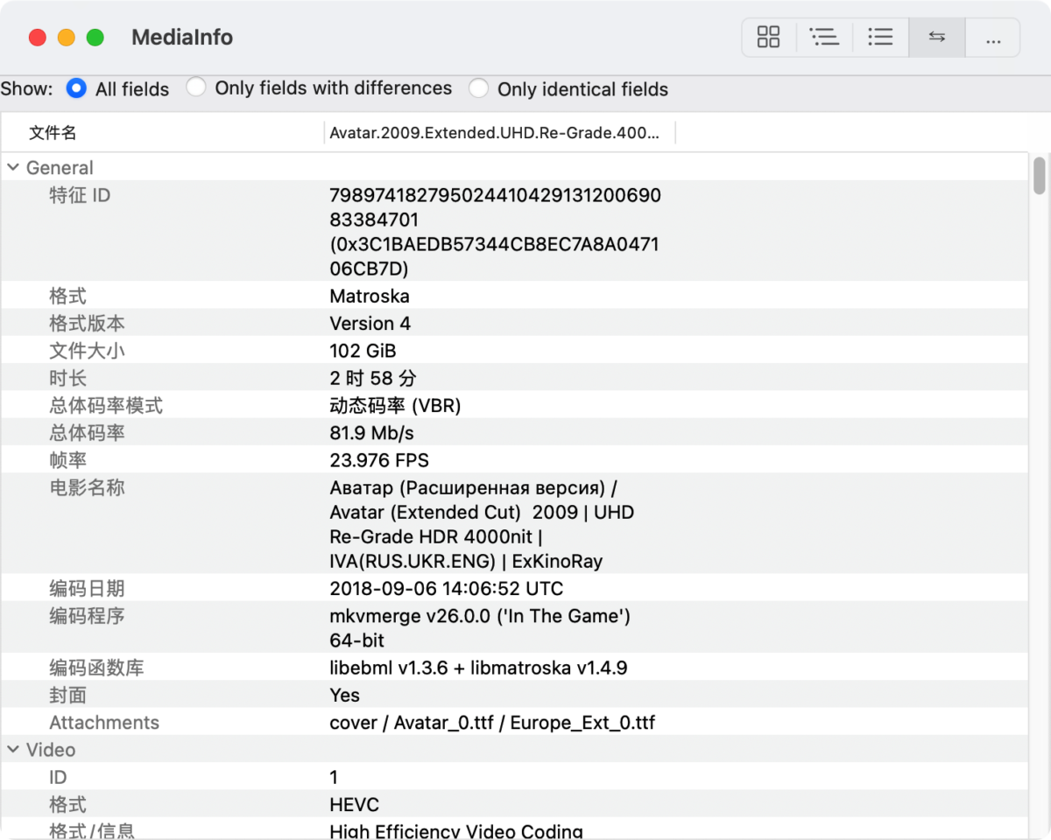Click the 电影名称 row label
The image size is (1051, 840).
[x=87, y=487]
